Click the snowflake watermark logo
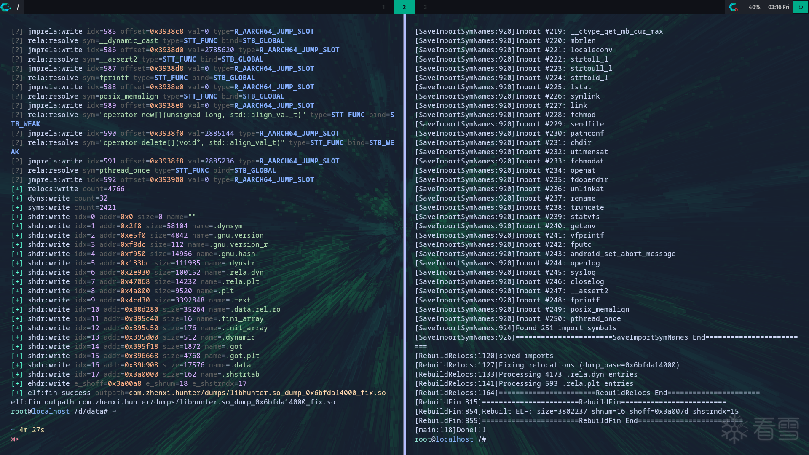This screenshot has height=455, width=809. click(734, 429)
